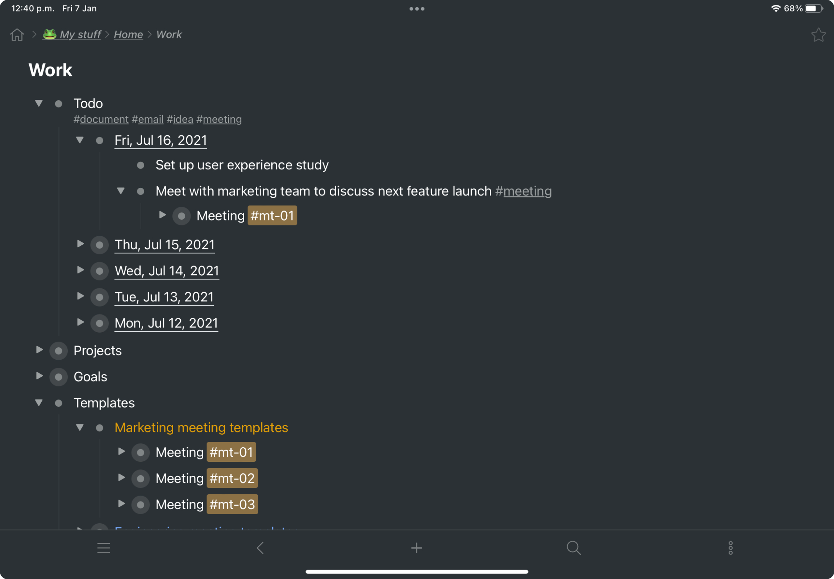Tap the back arrow in bottom toolbar

pyautogui.click(x=260, y=548)
